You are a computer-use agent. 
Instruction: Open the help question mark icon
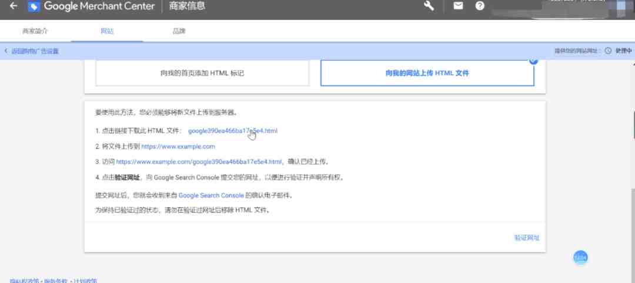tap(480, 6)
